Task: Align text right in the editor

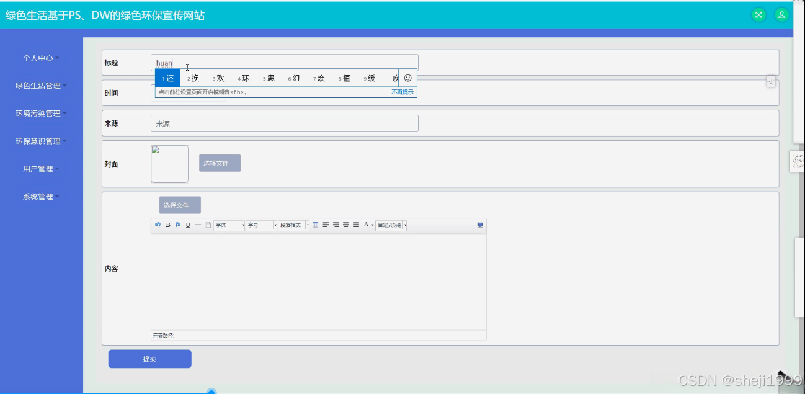Action: pyautogui.click(x=336, y=225)
